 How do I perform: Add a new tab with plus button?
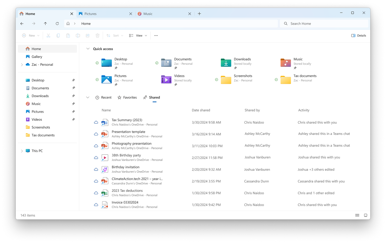coord(199,14)
